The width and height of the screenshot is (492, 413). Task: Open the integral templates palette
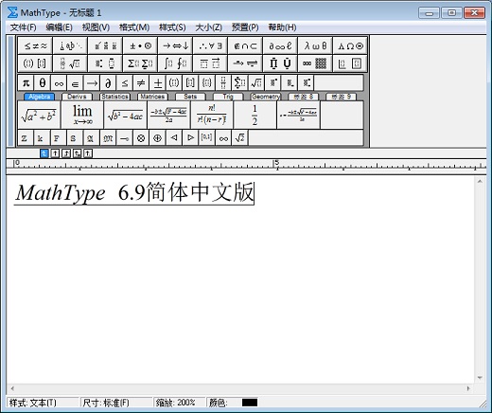[x=175, y=63]
